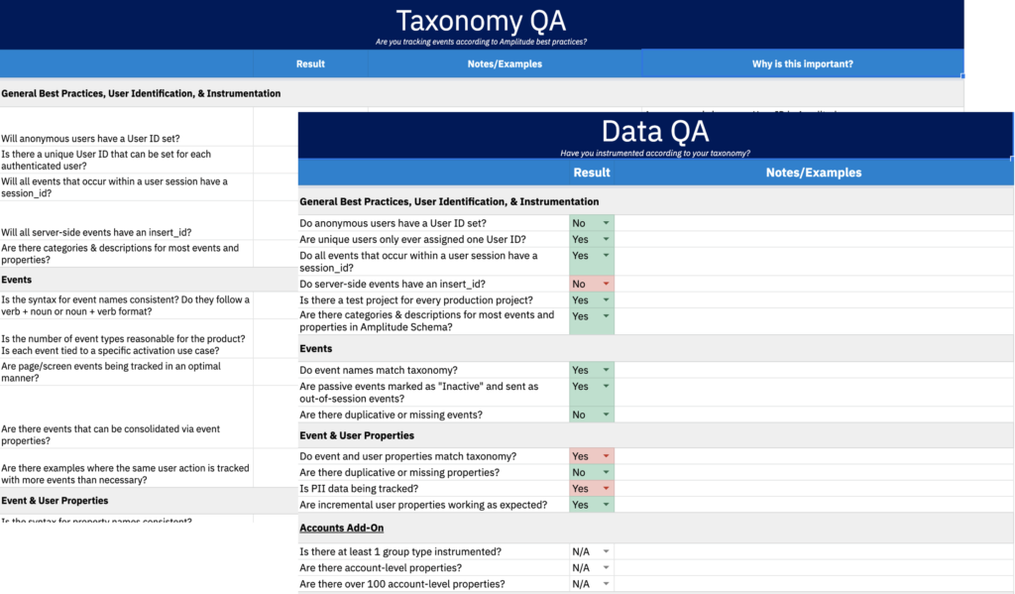Screen dimensions: 1015x594
Task: Click 'Will anonymous users have a User ID set?' in Taxonomy QA
Action: pos(90,138)
